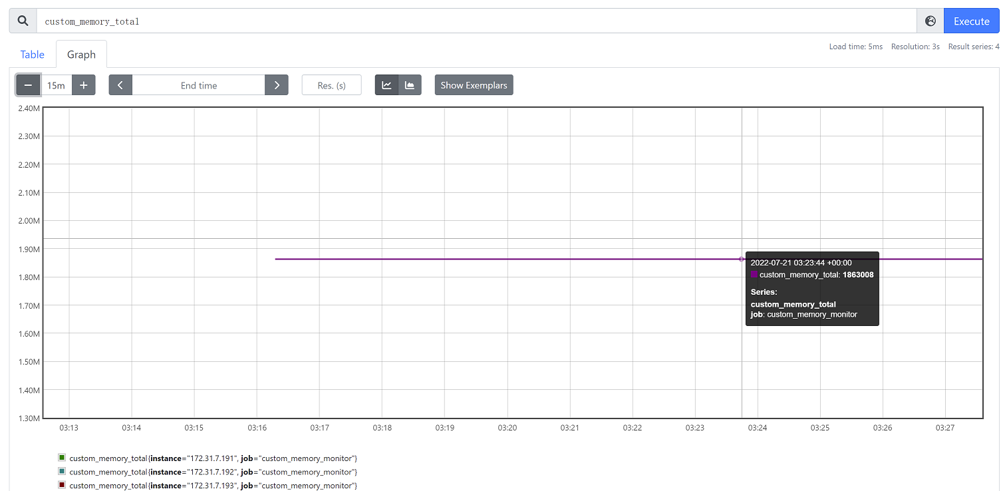Open the metrics explorer globe icon
Image resolution: width=1001 pixels, height=491 pixels.
point(930,21)
